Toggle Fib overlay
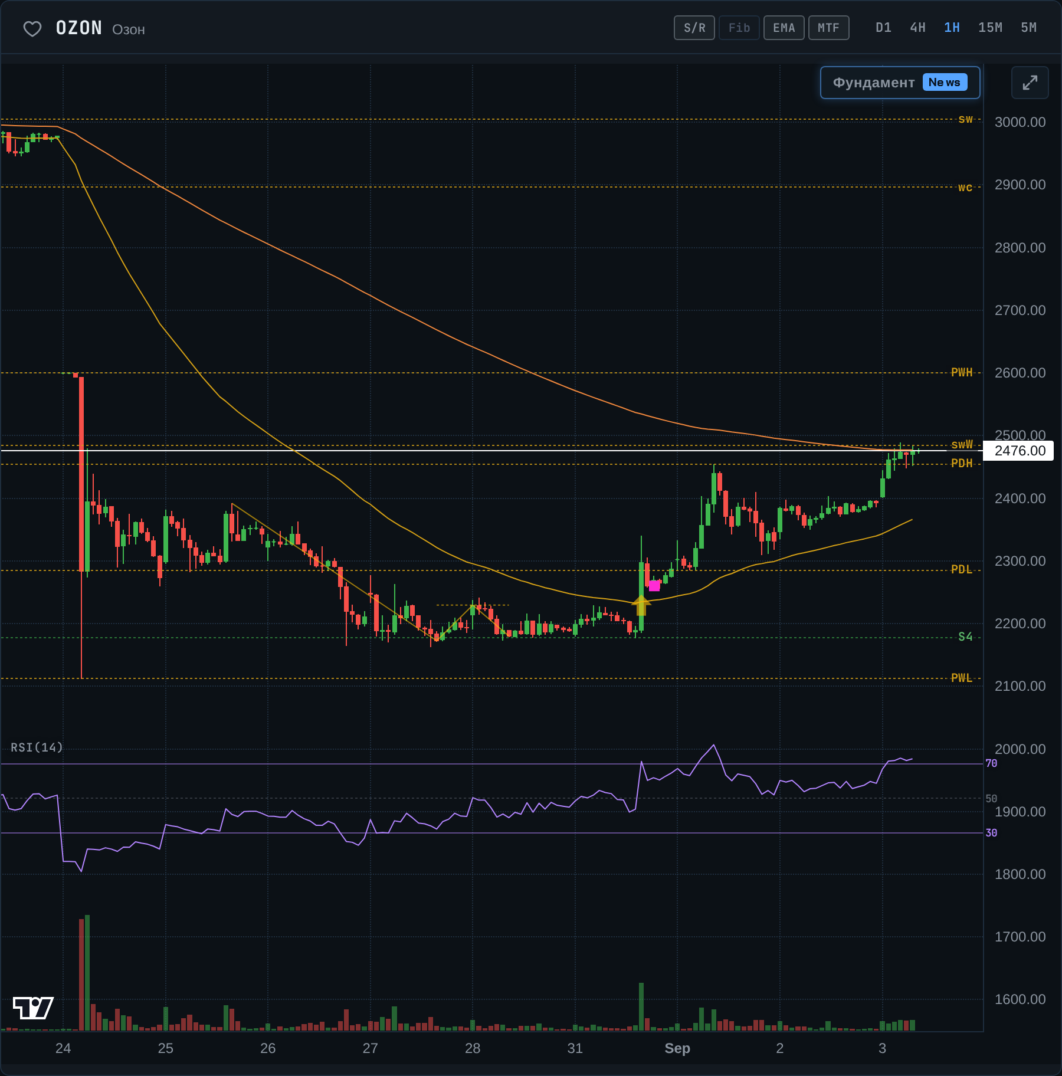1062x1076 pixels. (739, 28)
